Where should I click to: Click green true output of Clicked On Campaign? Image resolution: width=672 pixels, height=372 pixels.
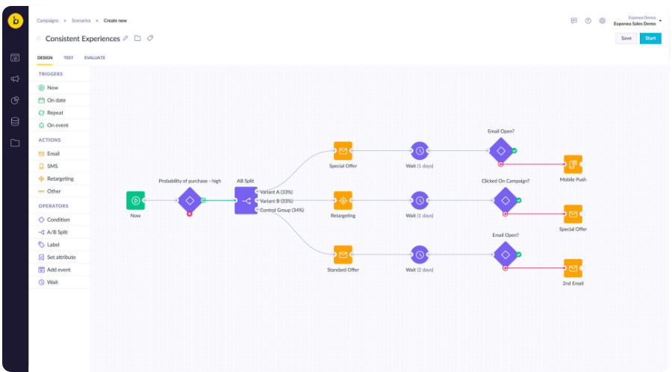pyautogui.click(x=519, y=200)
